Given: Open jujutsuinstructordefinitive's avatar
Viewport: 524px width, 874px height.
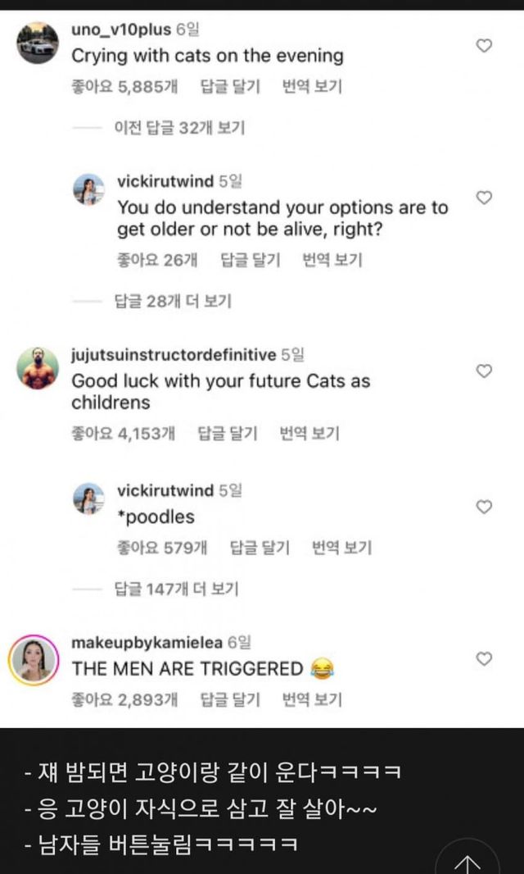Looking at the screenshot, I should pyautogui.click(x=38, y=368).
